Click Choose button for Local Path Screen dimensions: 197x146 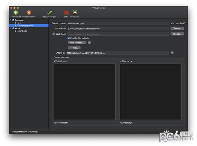[x=177, y=28]
